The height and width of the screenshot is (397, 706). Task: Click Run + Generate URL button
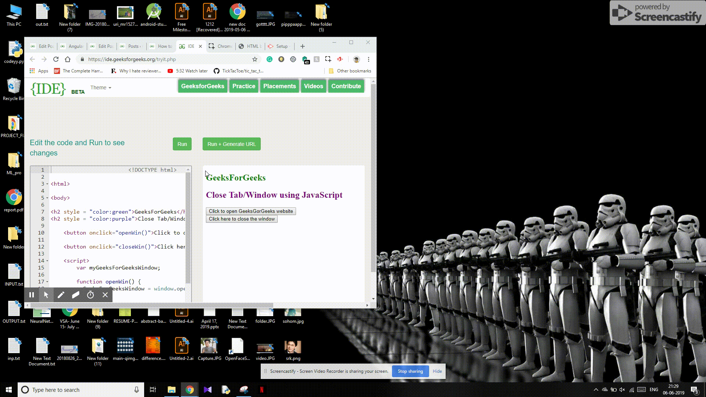click(232, 144)
